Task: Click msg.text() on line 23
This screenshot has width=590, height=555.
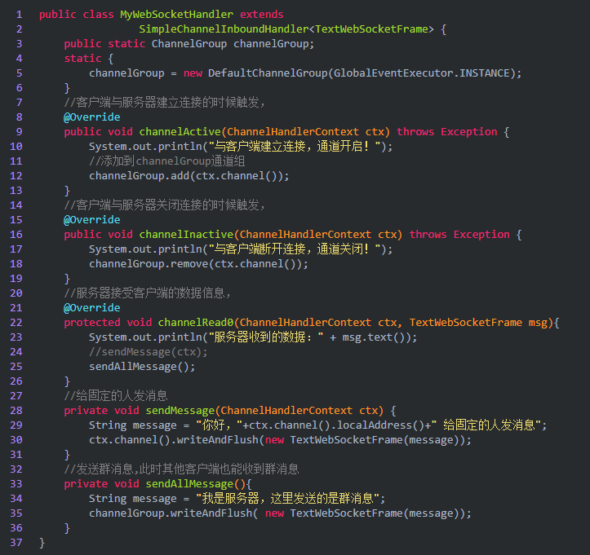Action: click(x=374, y=337)
